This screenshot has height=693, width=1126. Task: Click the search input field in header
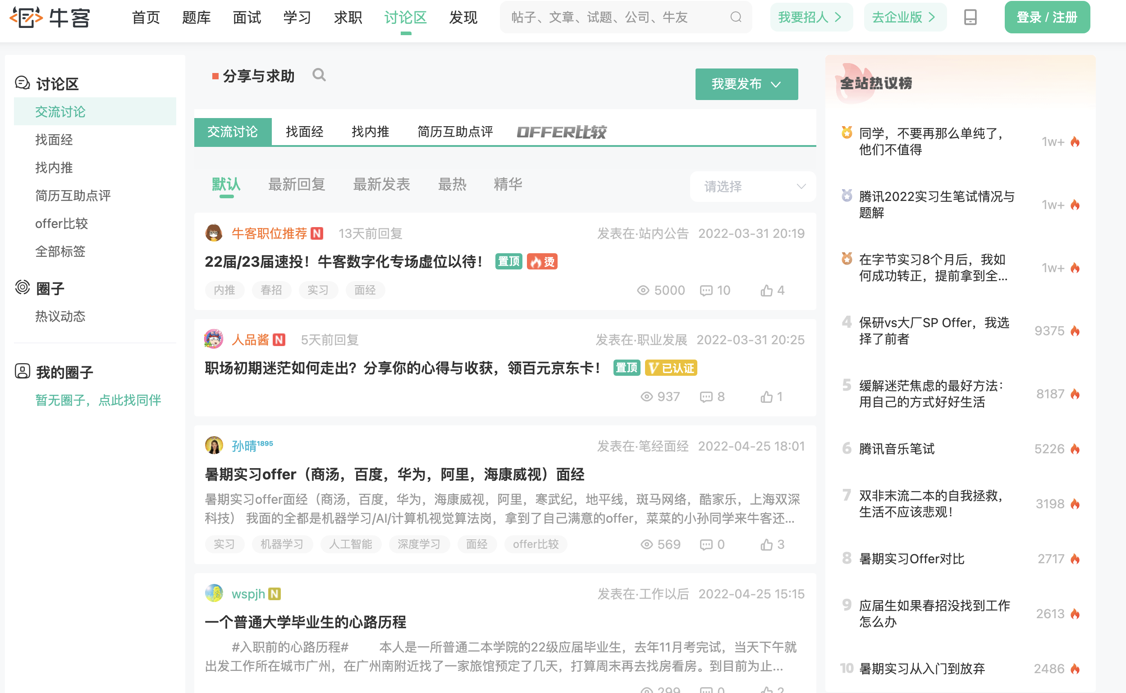pos(614,18)
